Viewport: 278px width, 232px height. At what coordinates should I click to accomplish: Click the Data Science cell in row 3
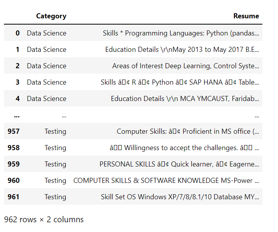pyautogui.click(x=46, y=82)
